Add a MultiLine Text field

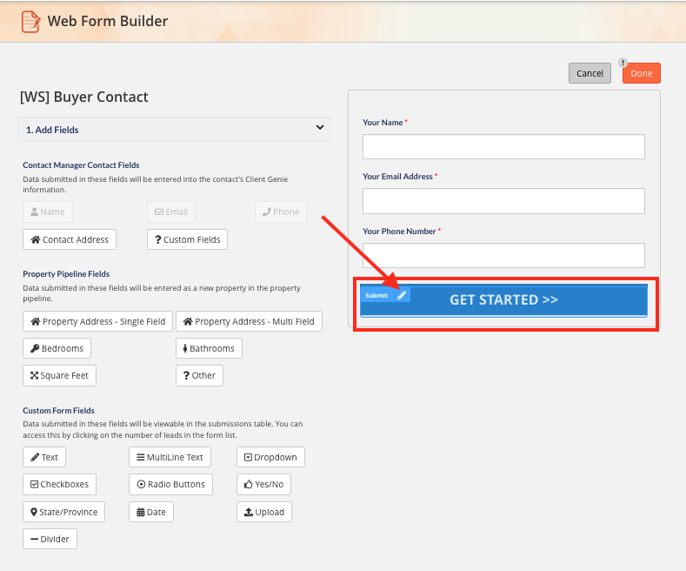click(170, 457)
